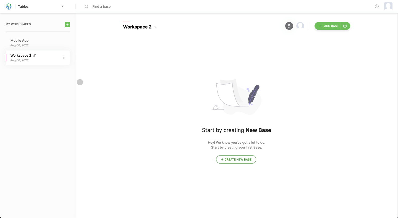398x218 pixels.
Task: Add a new workspace with green plus icon
Action: click(67, 25)
